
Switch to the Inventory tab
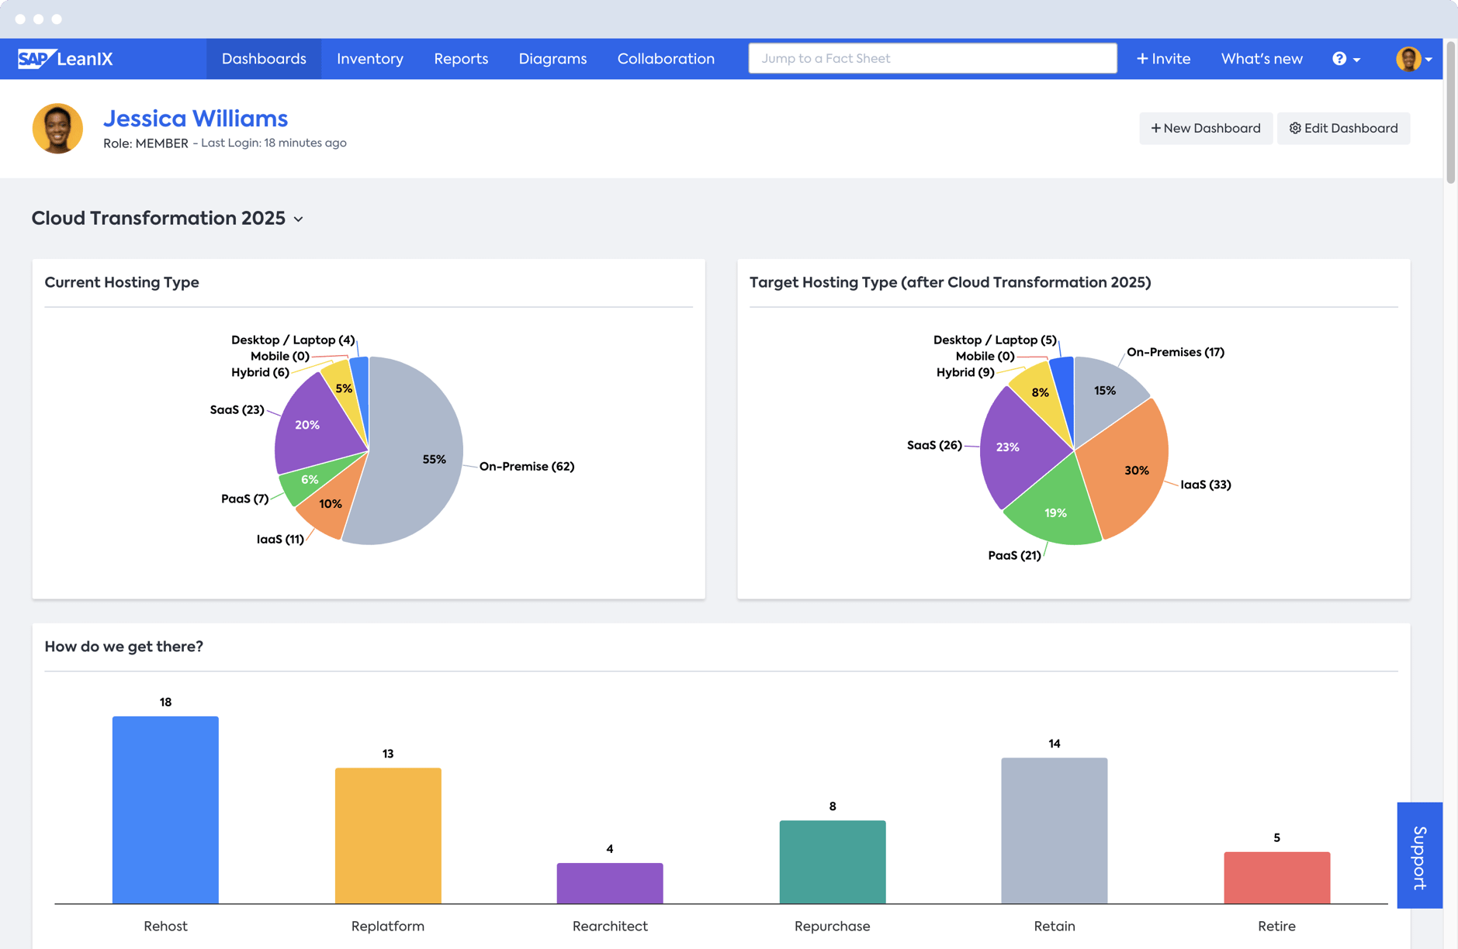click(370, 58)
